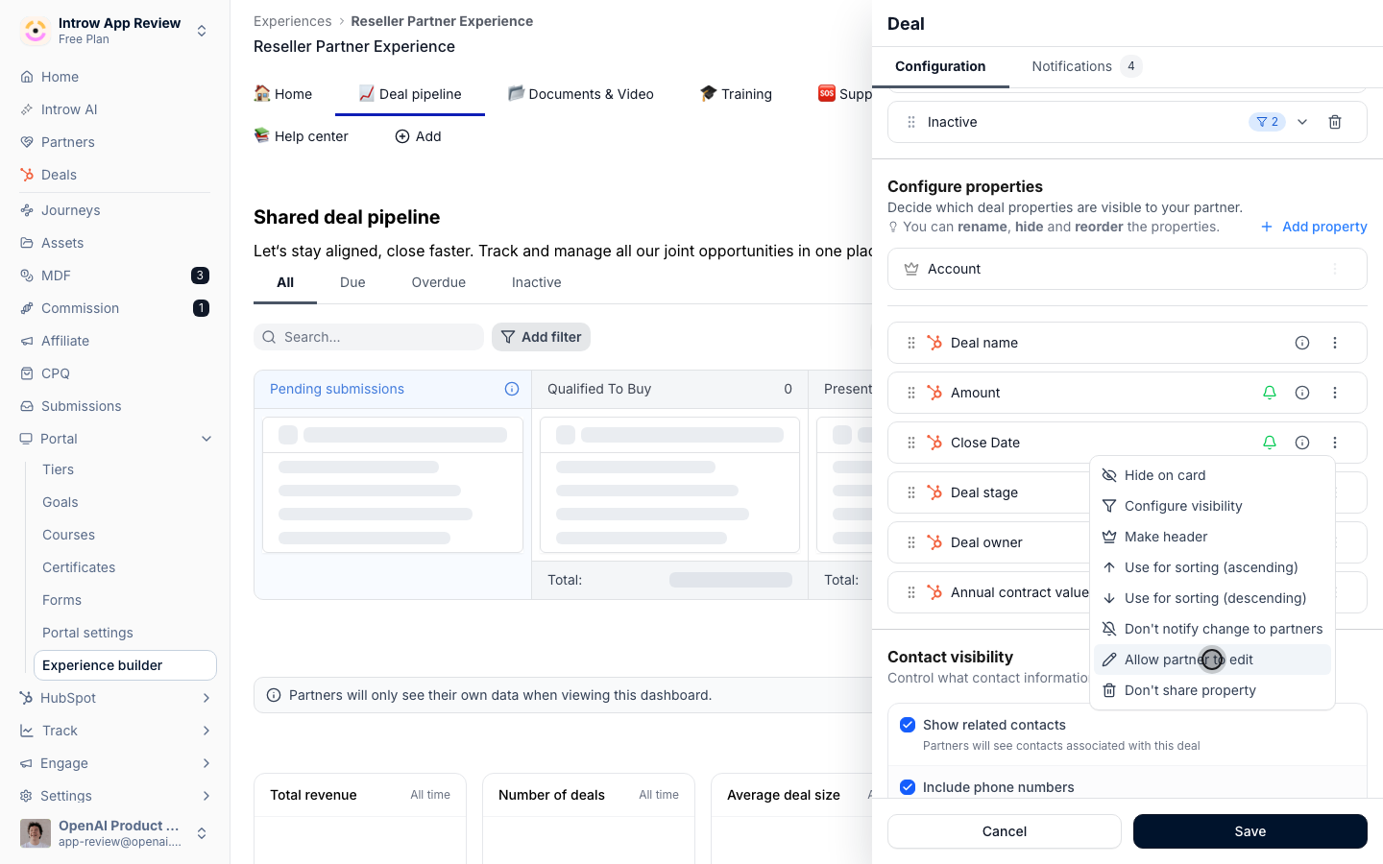Open the OpenAI Product account menu
This screenshot has width=1383, height=864.
pyautogui.click(x=115, y=833)
